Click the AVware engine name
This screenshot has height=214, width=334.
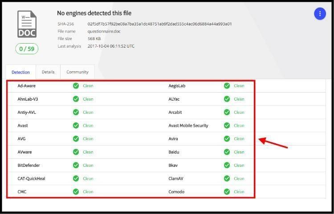[24, 152]
